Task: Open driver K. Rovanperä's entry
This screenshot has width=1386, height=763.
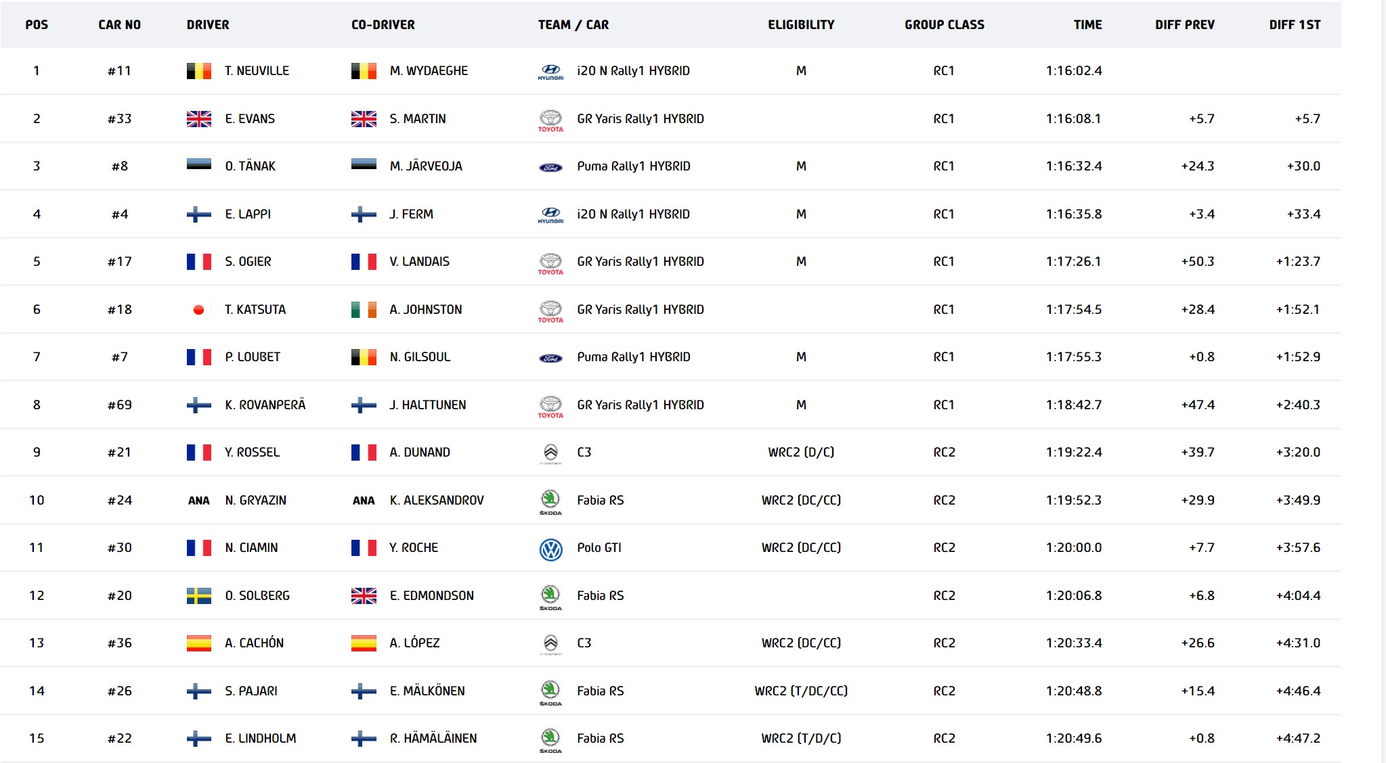Action: click(265, 405)
